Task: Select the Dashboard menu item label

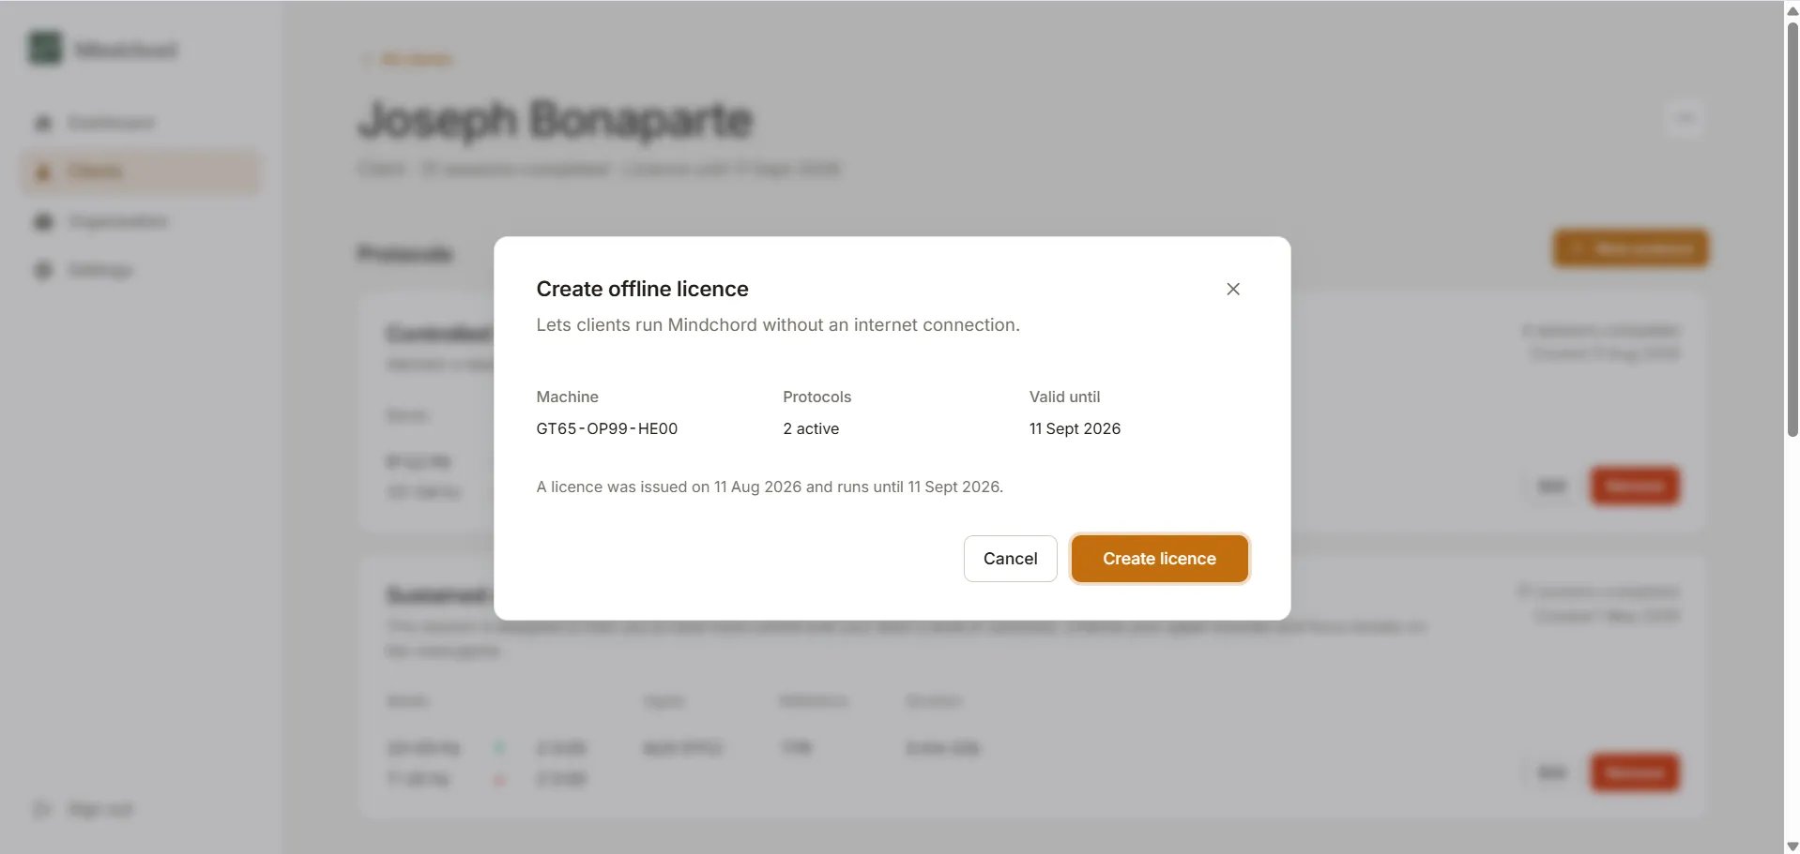Action: [112, 123]
